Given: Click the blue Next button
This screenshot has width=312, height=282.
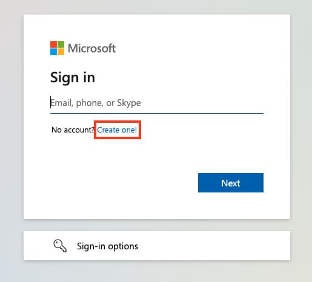Looking at the screenshot, I should pos(231,183).
